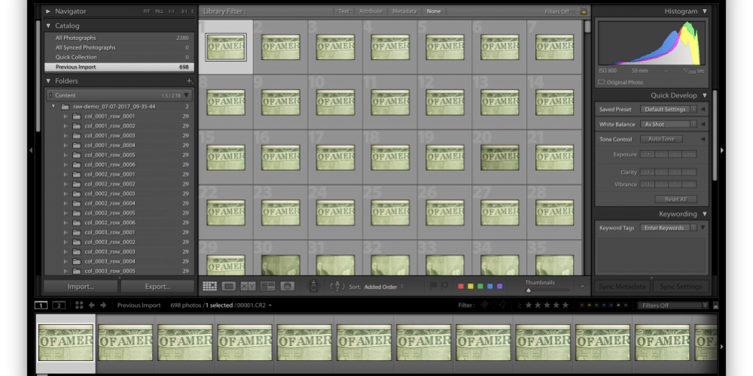Image resolution: width=753 pixels, height=376 pixels.
Task: Increase Exposure by large step button
Action: click(x=690, y=154)
